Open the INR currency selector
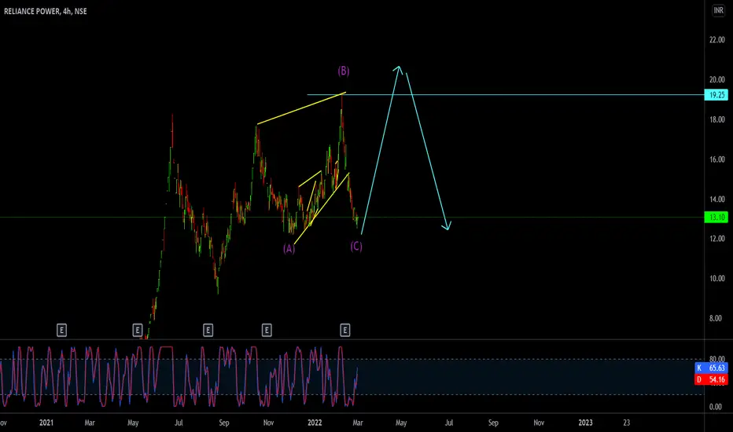This screenshot has height=432, width=733. coord(719,10)
